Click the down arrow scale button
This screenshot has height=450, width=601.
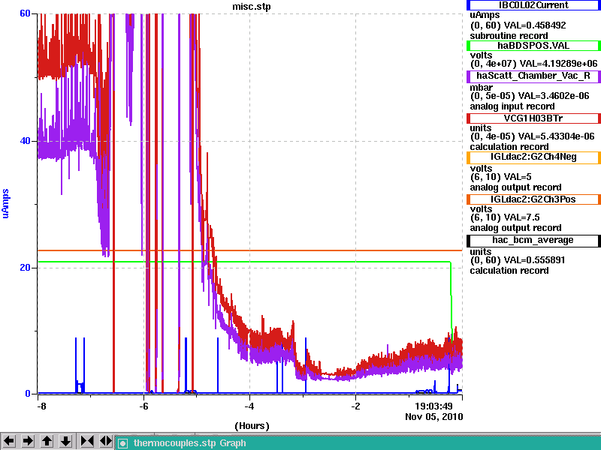65,441
